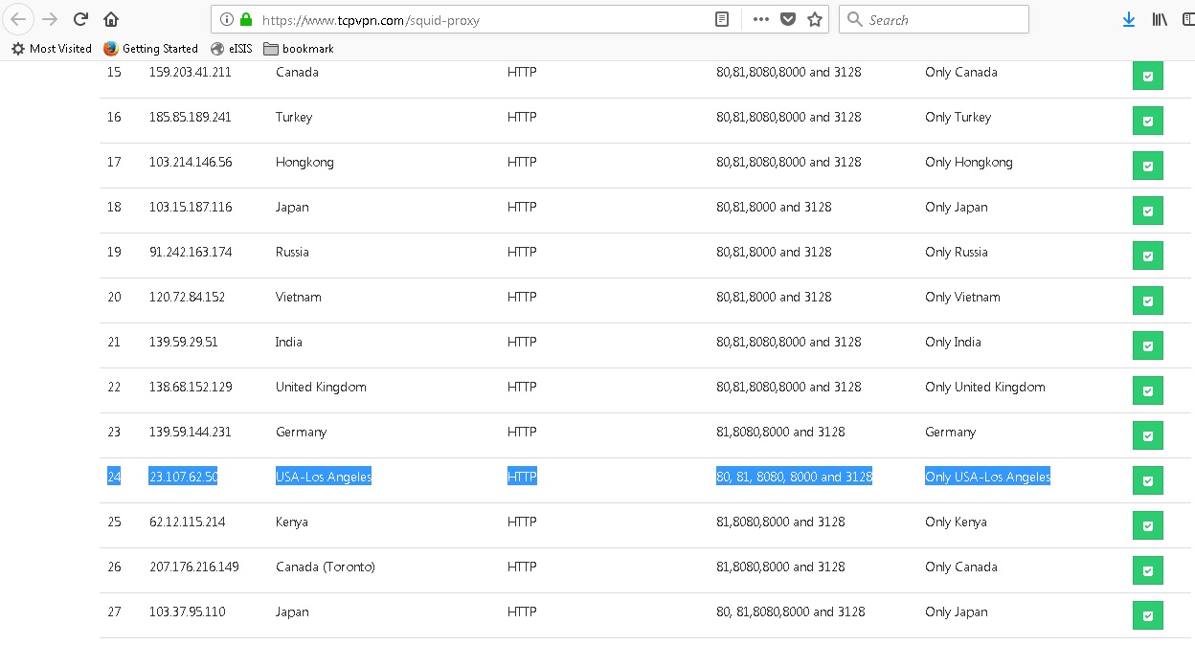Go to the browser Home page
Screen dimensions: 1195x645
(111, 19)
